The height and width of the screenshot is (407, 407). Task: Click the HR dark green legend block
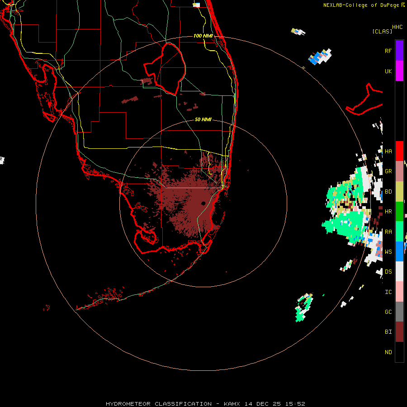(x=399, y=212)
